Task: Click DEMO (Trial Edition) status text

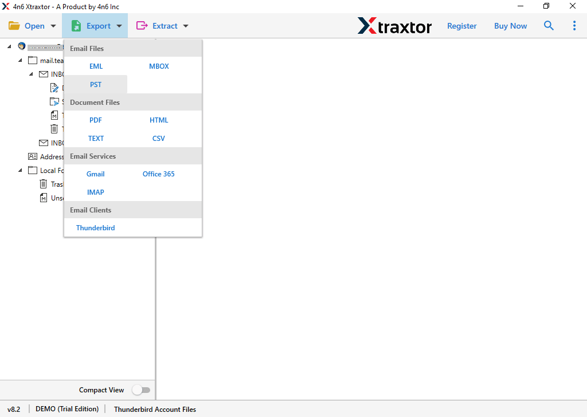Action: 67,409
